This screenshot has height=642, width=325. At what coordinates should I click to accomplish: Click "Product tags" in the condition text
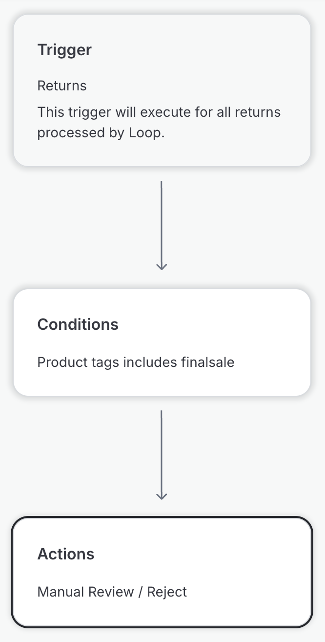(x=79, y=363)
